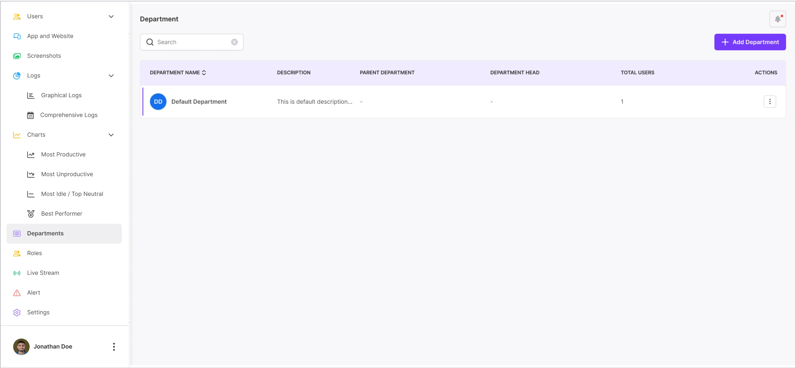796x368 pixels.
Task: Navigate to Roles
Action: coord(64,253)
